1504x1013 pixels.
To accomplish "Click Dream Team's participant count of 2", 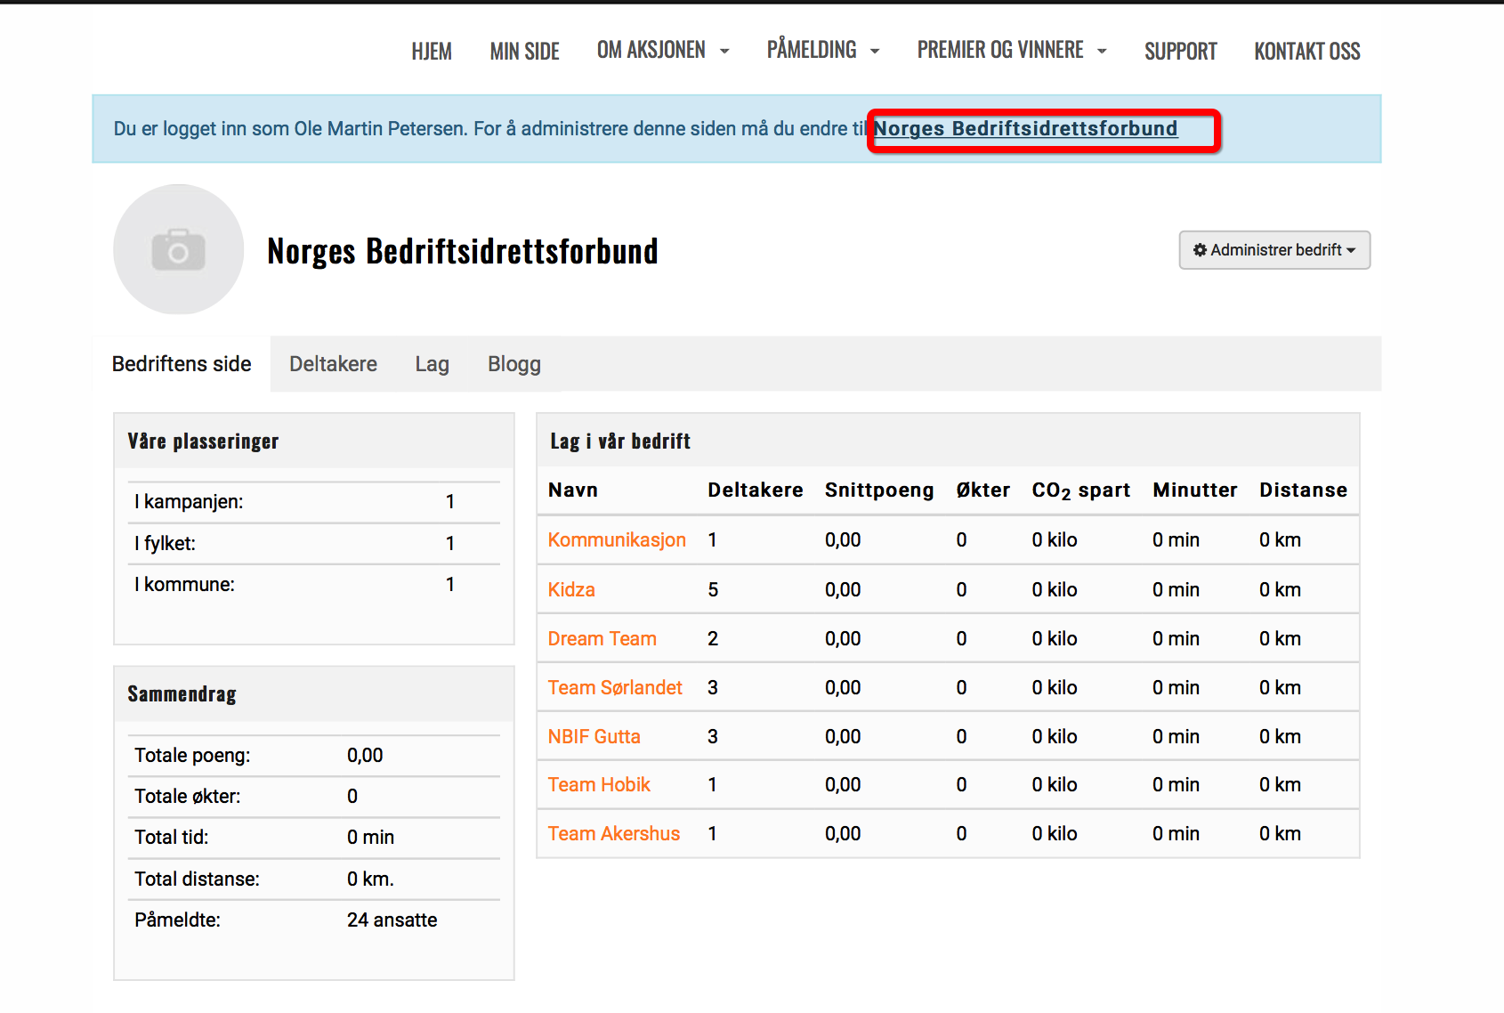I will tap(713, 639).
